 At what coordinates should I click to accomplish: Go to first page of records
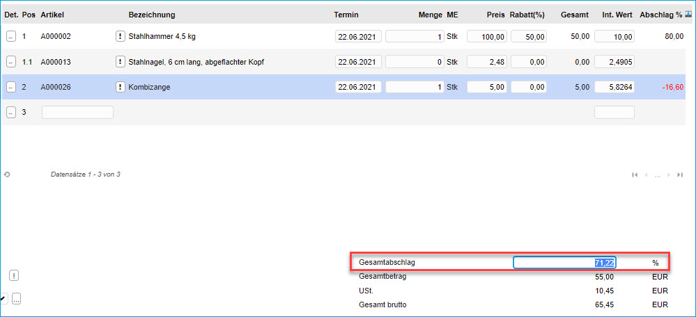point(635,175)
